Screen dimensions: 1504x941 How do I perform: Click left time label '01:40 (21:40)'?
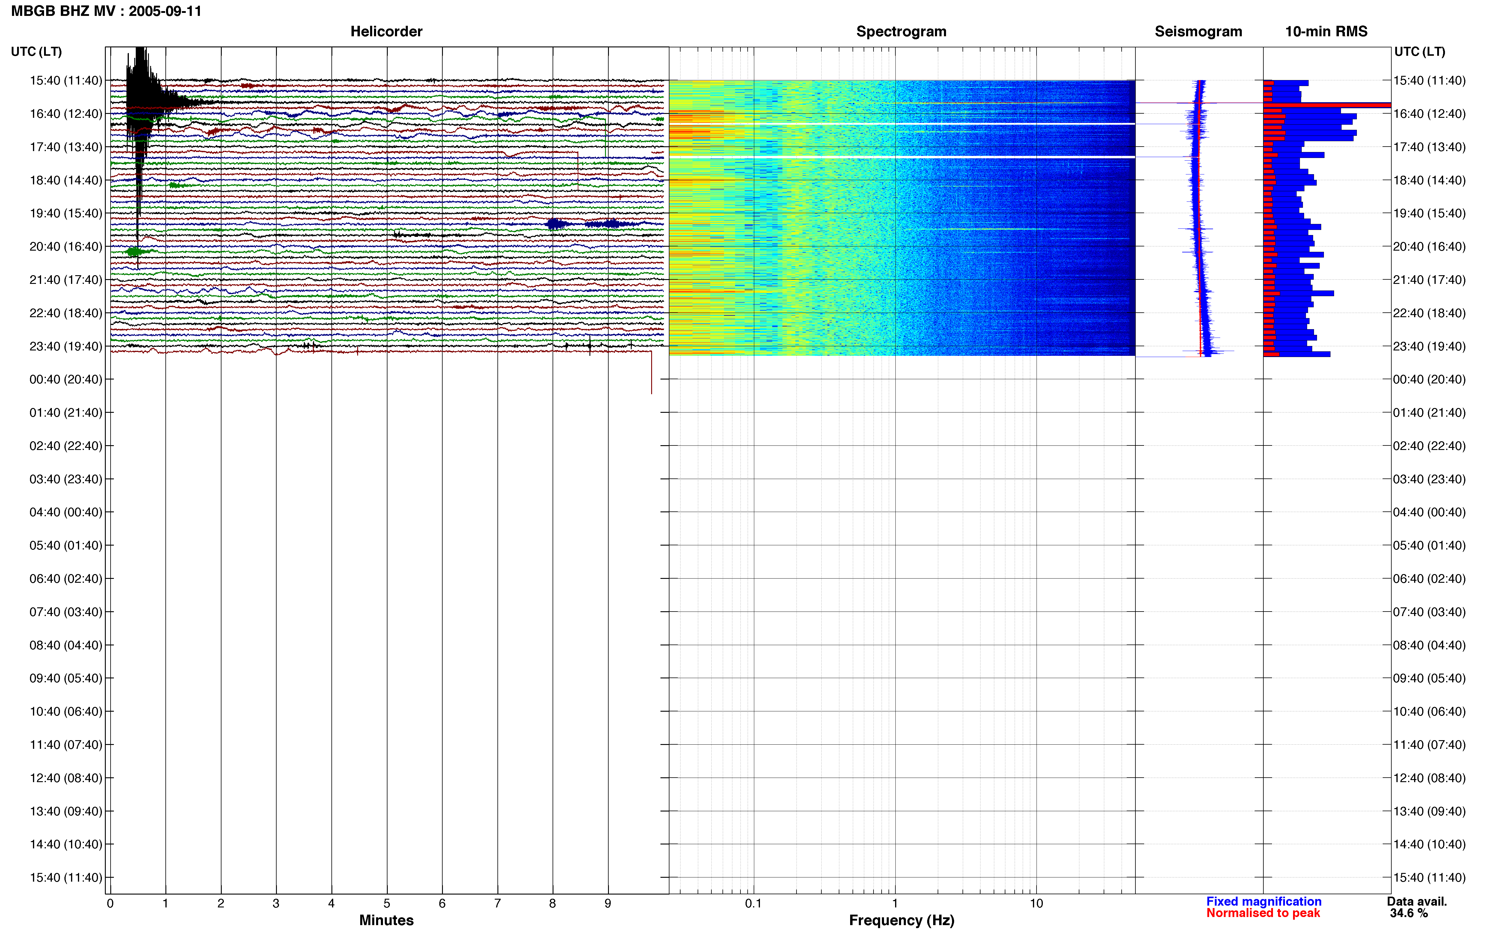[66, 412]
